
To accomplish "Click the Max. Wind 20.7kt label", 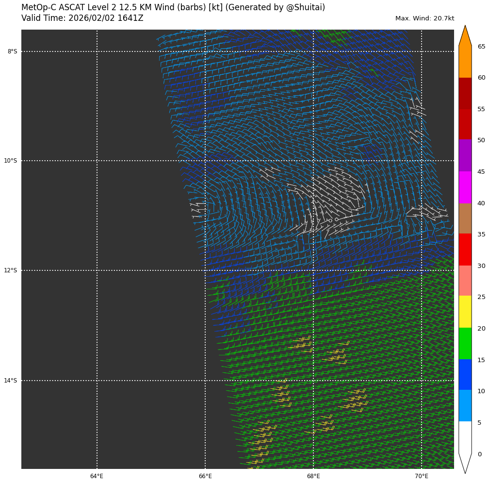I will pyautogui.click(x=424, y=18).
